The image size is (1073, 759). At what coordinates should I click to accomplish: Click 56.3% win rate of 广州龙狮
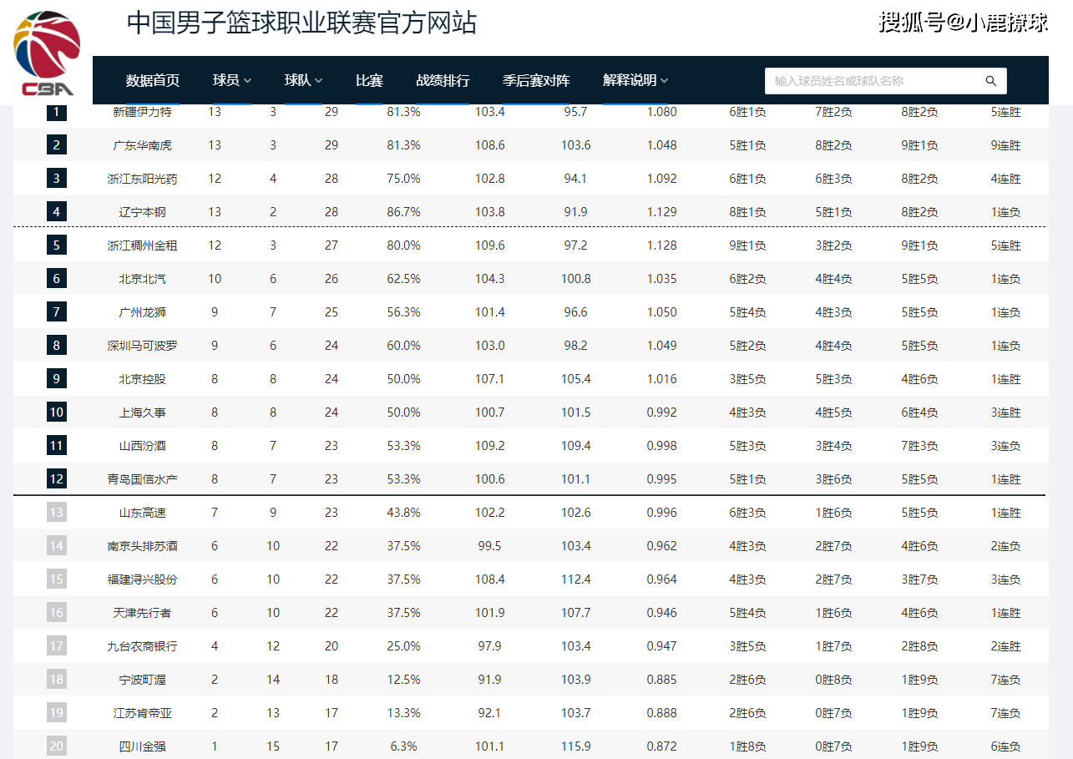(x=403, y=312)
